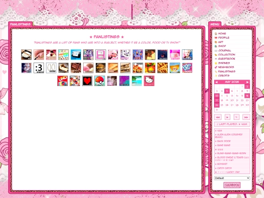Open the french fries fanlisting

click(162, 68)
